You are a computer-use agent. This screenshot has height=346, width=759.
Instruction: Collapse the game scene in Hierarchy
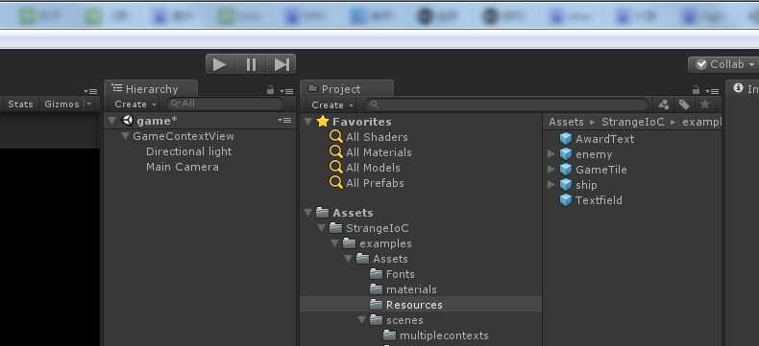pyautogui.click(x=111, y=121)
